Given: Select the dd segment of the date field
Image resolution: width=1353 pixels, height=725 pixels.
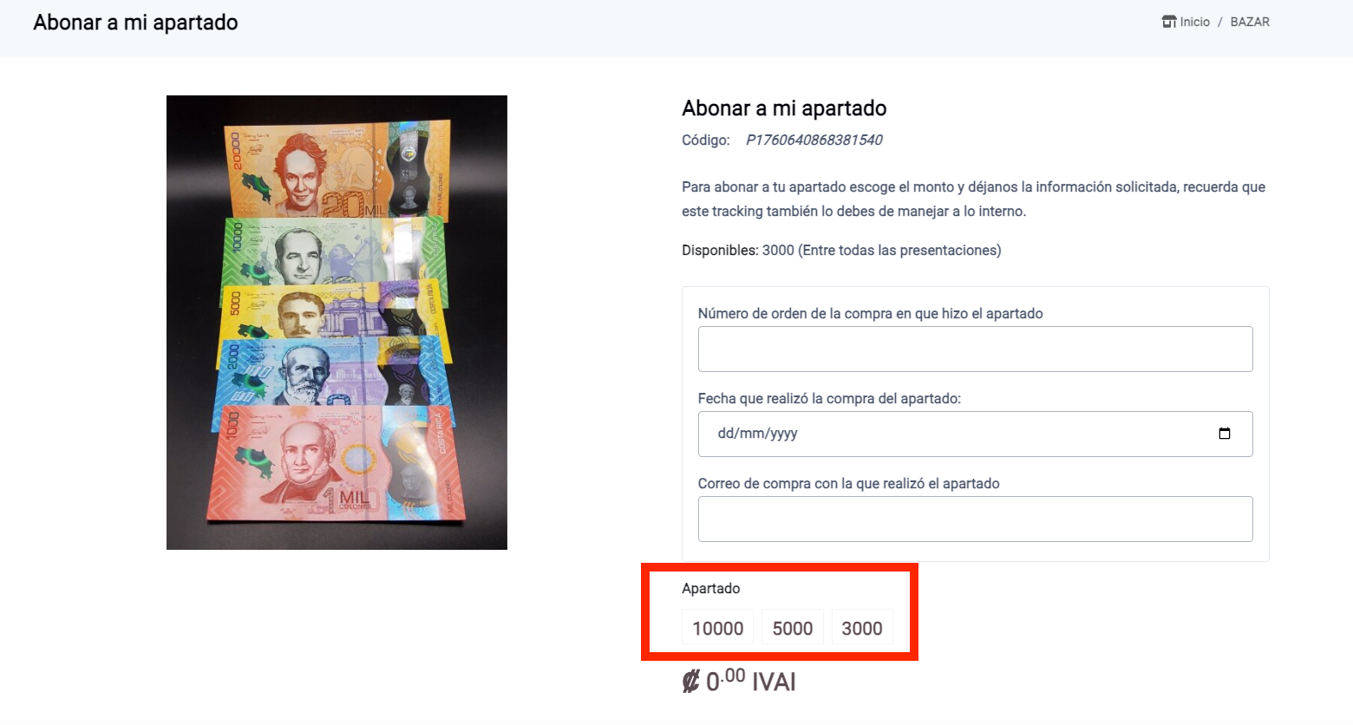Looking at the screenshot, I should click(x=725, y=434).
